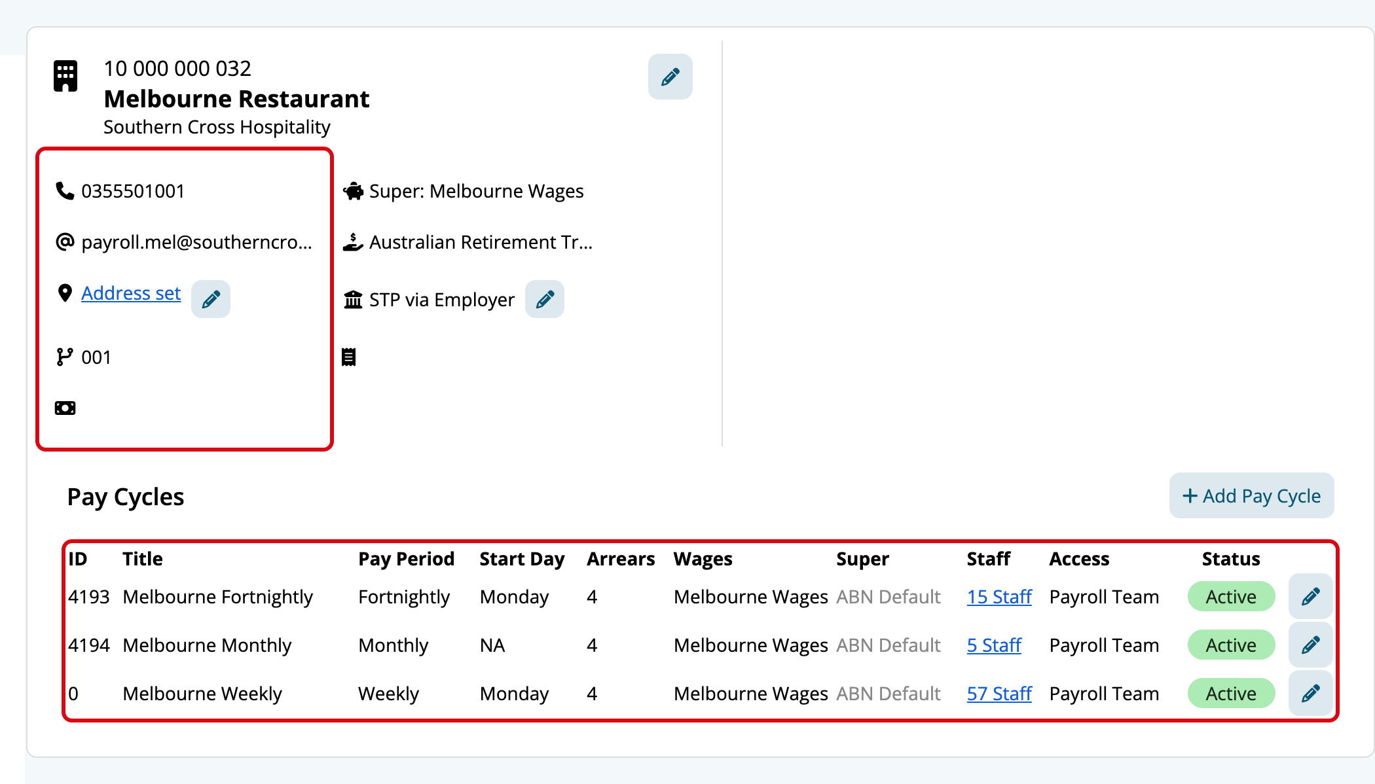Image resolution: width=1375 pixels, height=784 pixels.
Task: Edit the Melbourne Monthly pay cycle
Action: coord(1310,645)
